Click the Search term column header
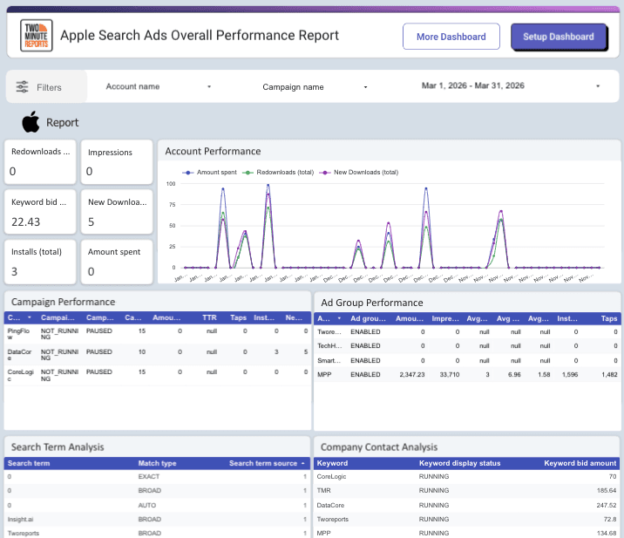Screen dimensions: 624x538 pos(29,463)
